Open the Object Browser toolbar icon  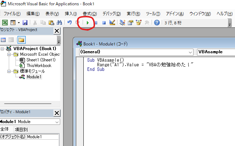coord(139,23)
